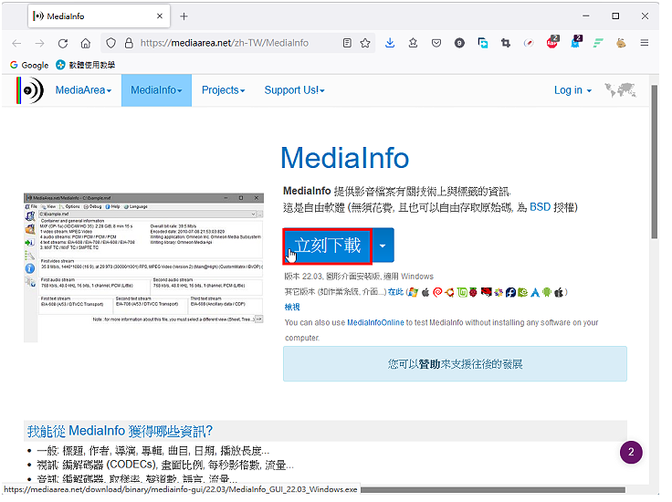Click the tracking protection shield icon
The image size is (672, 502).
(x=112, y=44)
